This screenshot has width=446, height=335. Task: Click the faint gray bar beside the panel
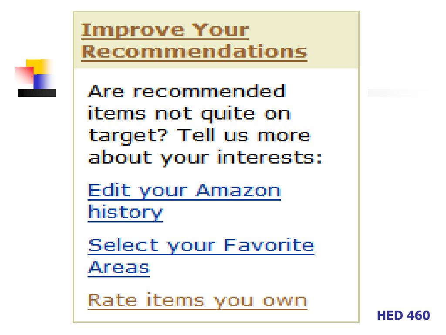399,93
